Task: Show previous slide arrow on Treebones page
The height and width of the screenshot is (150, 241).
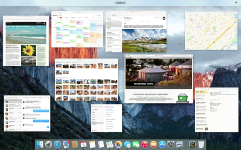Action: pyautogui.click(x=129, y=74)
